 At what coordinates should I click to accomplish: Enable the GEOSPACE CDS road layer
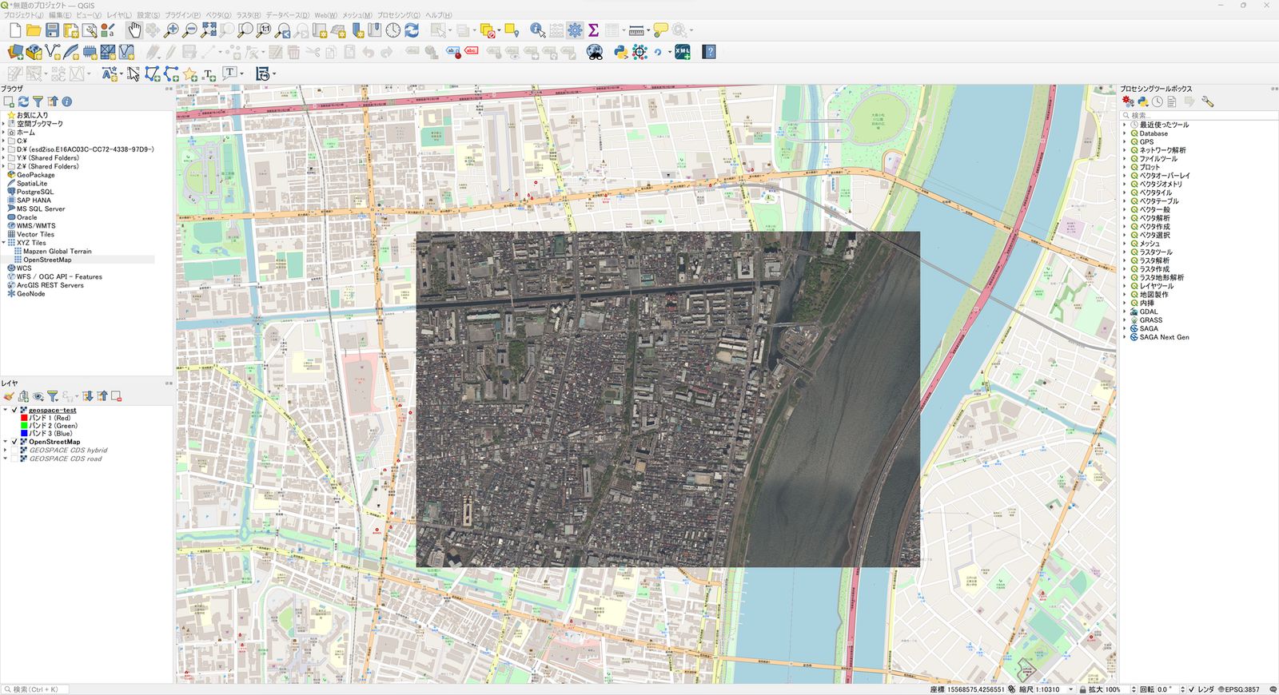pos(14,459)
